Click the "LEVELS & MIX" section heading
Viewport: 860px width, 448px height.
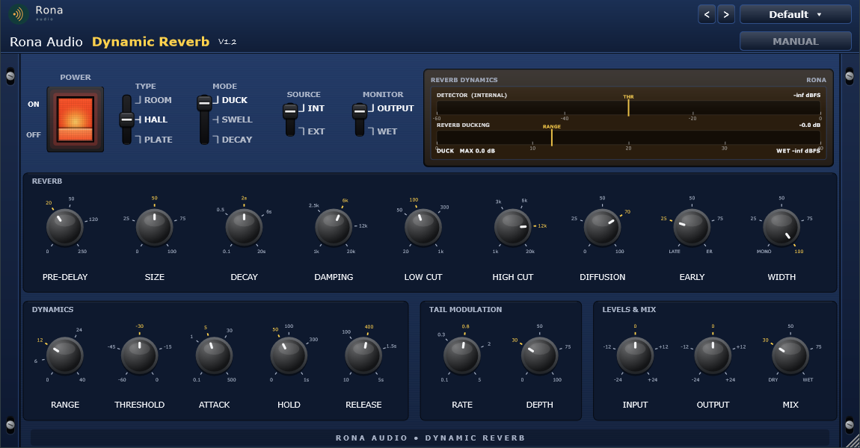point(629,309)
